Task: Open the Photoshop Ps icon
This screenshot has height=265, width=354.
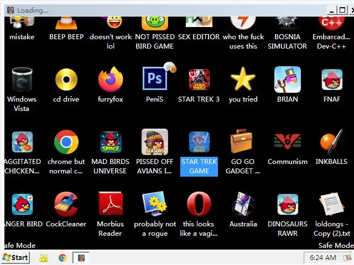Action: pyautogui.click(x=155, y=78)
